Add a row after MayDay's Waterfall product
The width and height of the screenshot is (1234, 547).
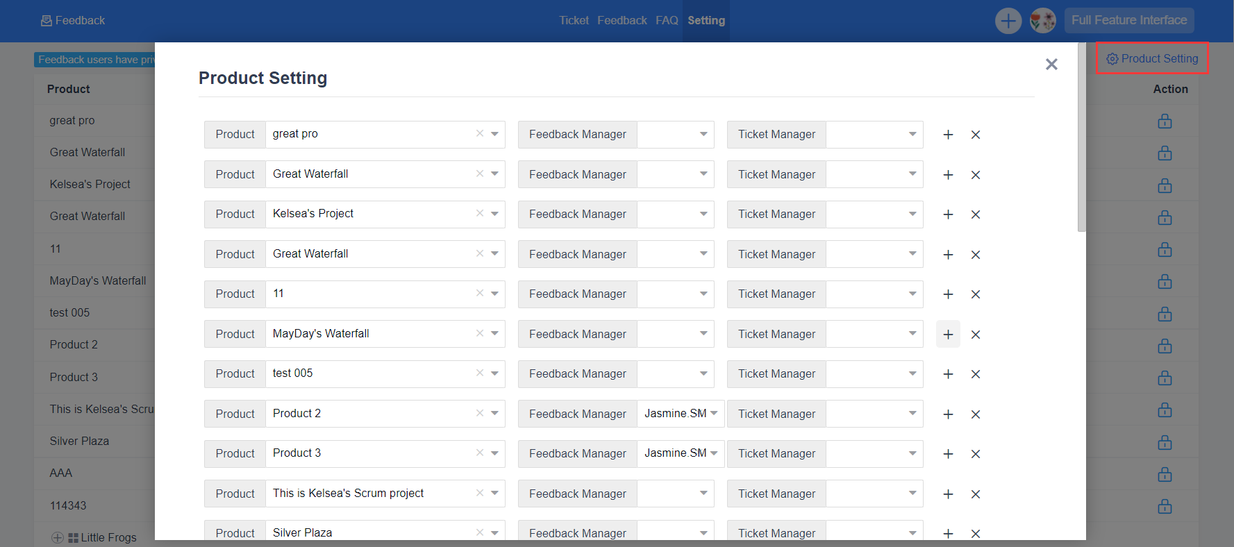[948, 335]
